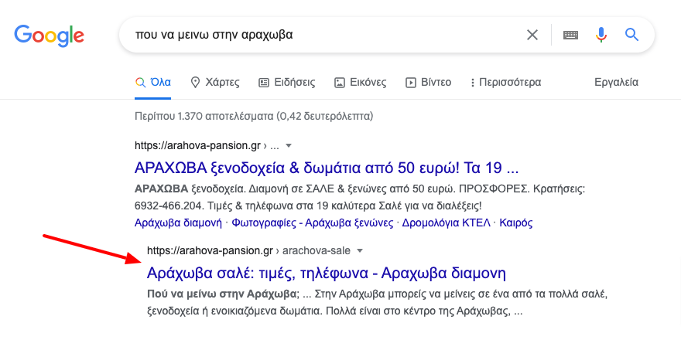Open the Φωτογραφίες - Αράχωβα ξενώνες sitelink
This screenshot has width=681, height=340.
(313, 223)
